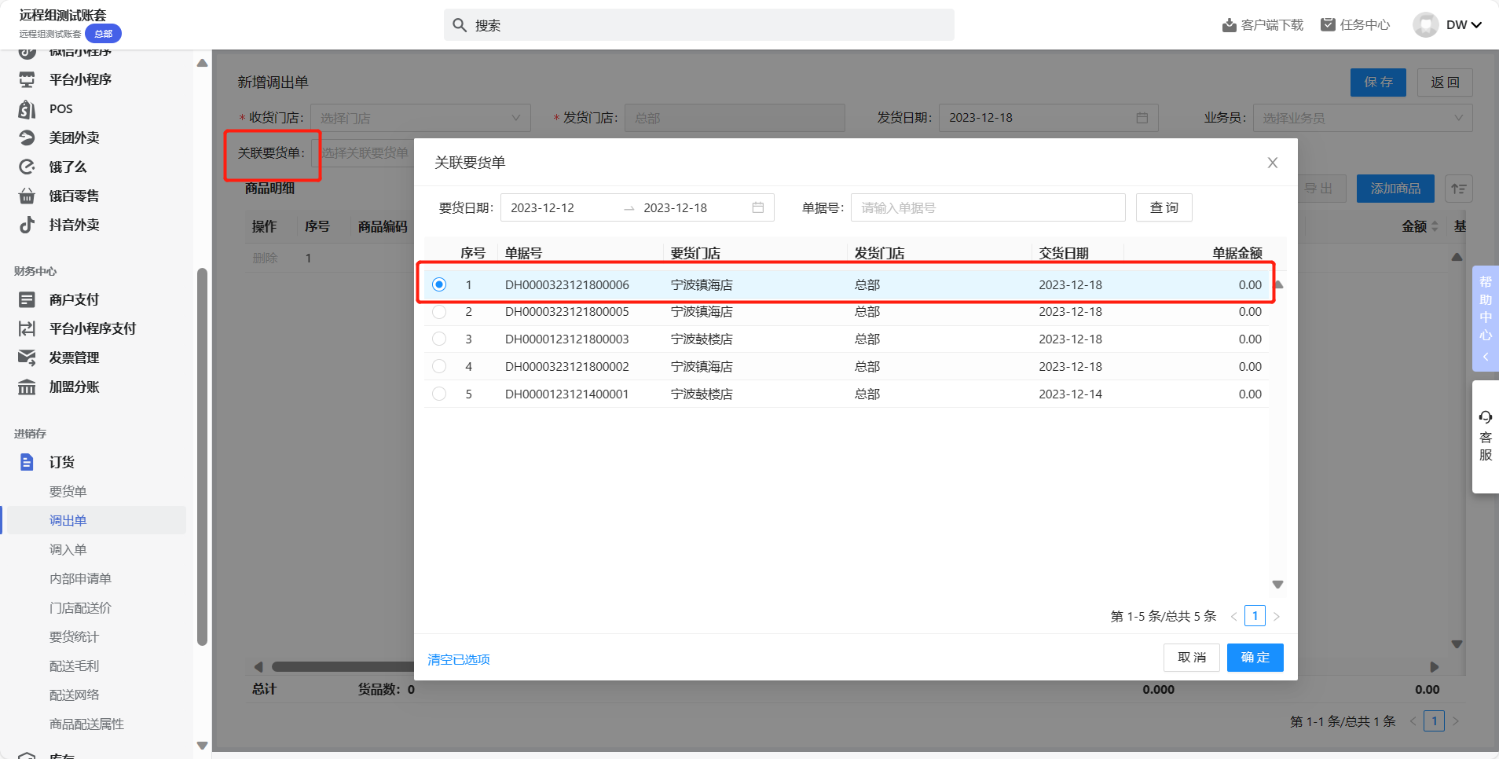Open 要货单 submenu item
The height and width of the screenshot is (759, 1499).
(x=68, y=491)
